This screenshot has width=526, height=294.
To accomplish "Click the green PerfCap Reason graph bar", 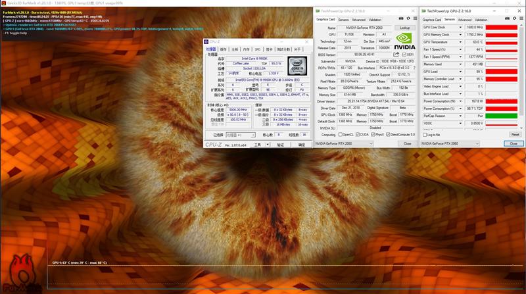I will [x=501, y=116].
